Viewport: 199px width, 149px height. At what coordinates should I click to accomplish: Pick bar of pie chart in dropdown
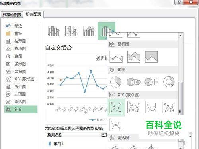point(151,82)
